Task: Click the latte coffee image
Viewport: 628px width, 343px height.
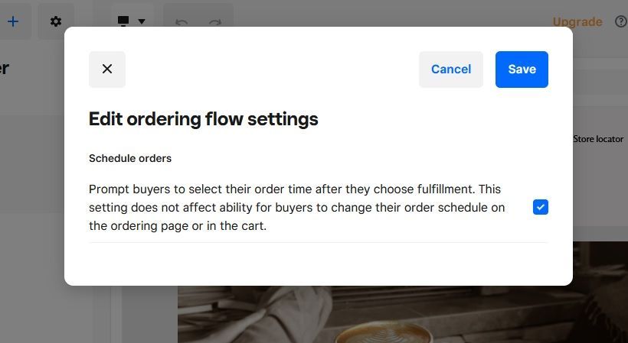Action: tap(383, 321)
